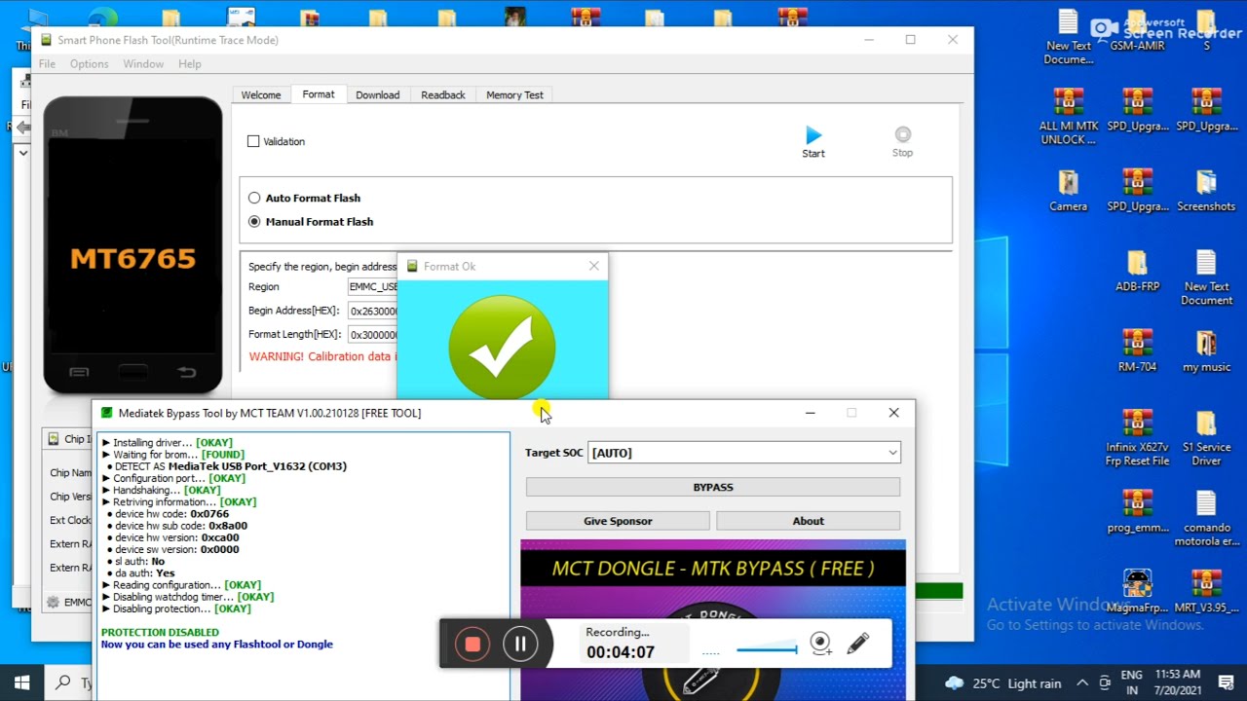This screenshot has height=701, width=1247.
Task: Open the File menu in Flash Tool
Action: pos(47,64)
